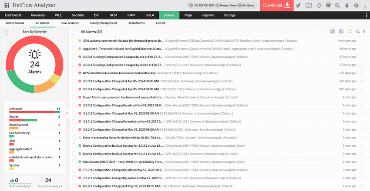Viewport: 370px width, 191px height.
Task: Filter by Unknown category row
Action: (34, 110)
